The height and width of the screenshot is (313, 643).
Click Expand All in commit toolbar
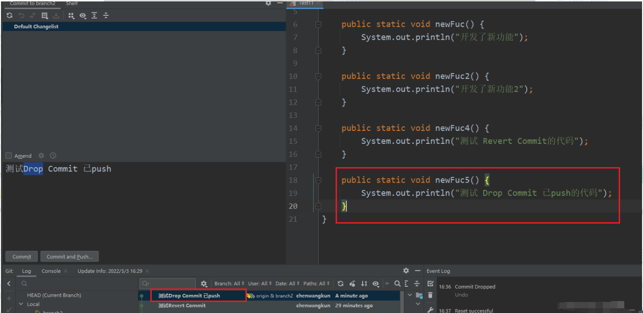pyautogui.click(x=94, y=16)
